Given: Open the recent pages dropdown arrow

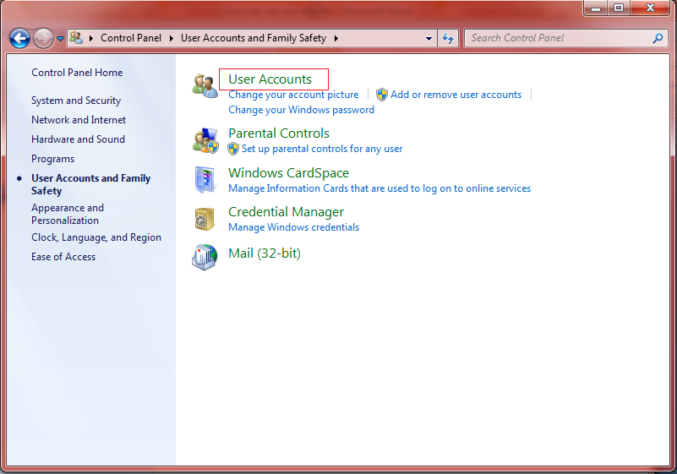Looking at the screenshot, I should (x=61, y=39).
